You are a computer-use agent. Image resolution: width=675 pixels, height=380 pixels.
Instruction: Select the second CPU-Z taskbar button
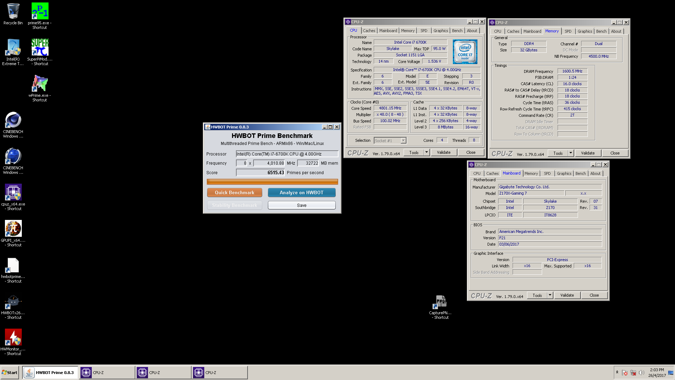click(163, 373)
